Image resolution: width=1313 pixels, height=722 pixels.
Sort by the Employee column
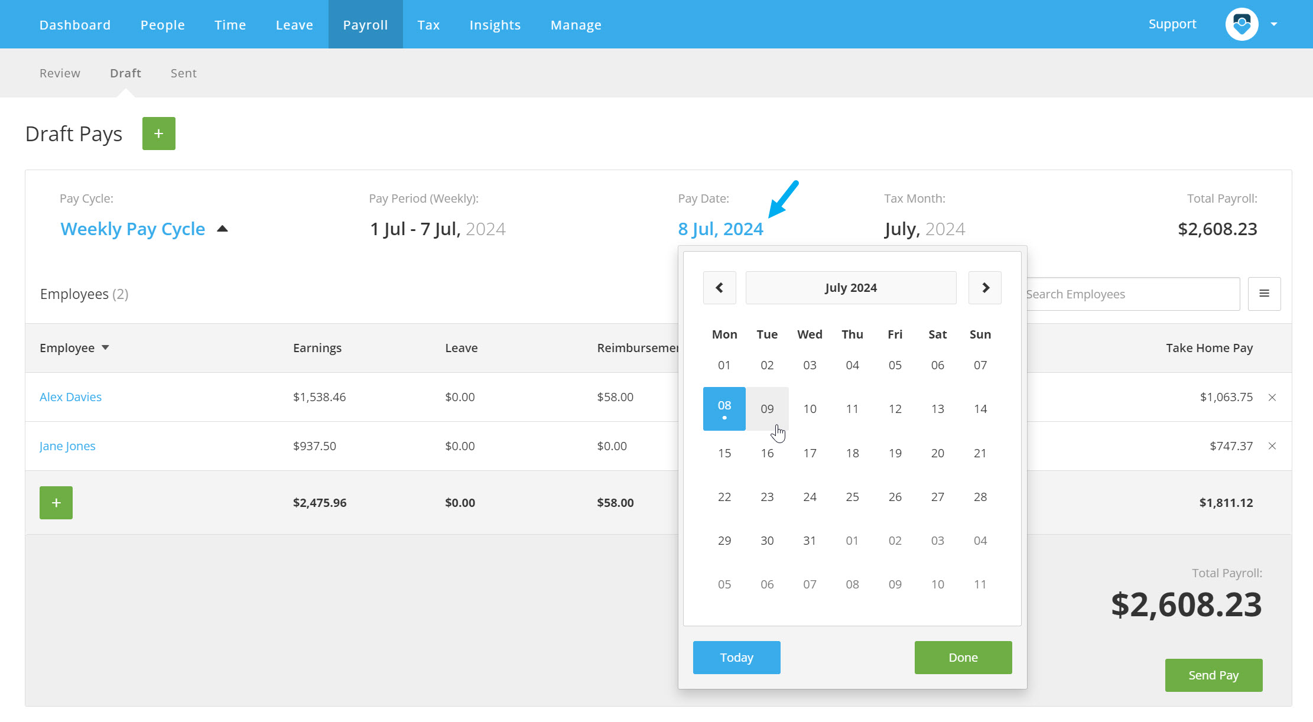74,348
